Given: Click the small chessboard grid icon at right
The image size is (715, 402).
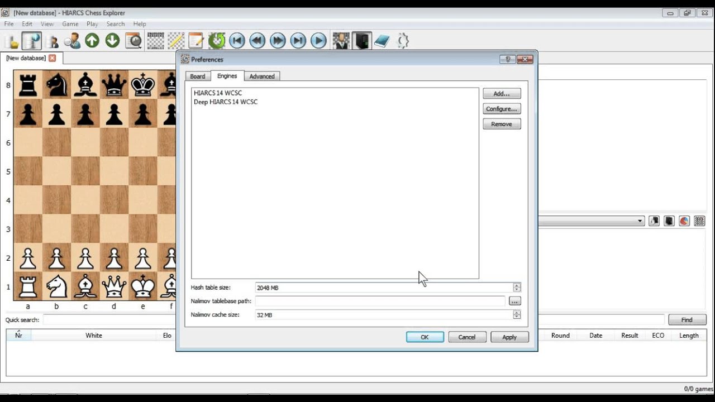Looking at the screenshot, I should (699, 221).
